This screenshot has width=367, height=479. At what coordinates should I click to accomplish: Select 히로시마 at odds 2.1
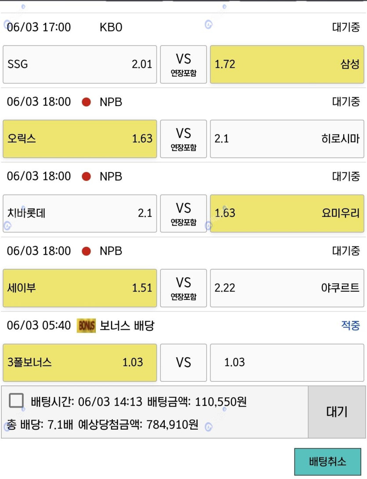287,139
